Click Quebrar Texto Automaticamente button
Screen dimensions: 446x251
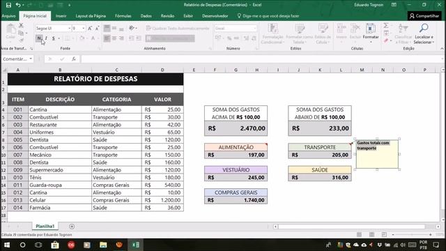point(178,28)
